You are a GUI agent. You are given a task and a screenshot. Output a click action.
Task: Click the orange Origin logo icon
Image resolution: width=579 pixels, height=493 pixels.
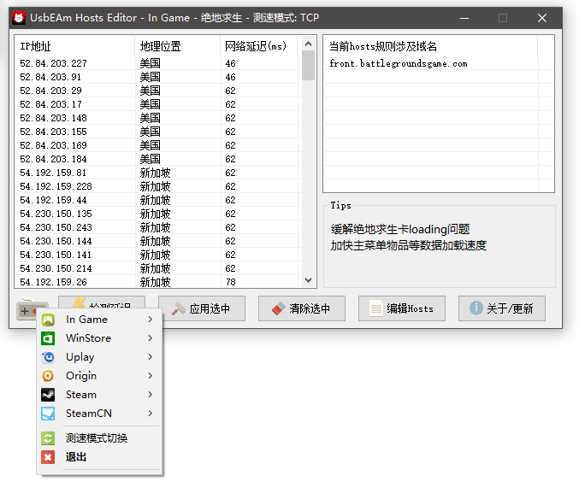coord(49,376)
